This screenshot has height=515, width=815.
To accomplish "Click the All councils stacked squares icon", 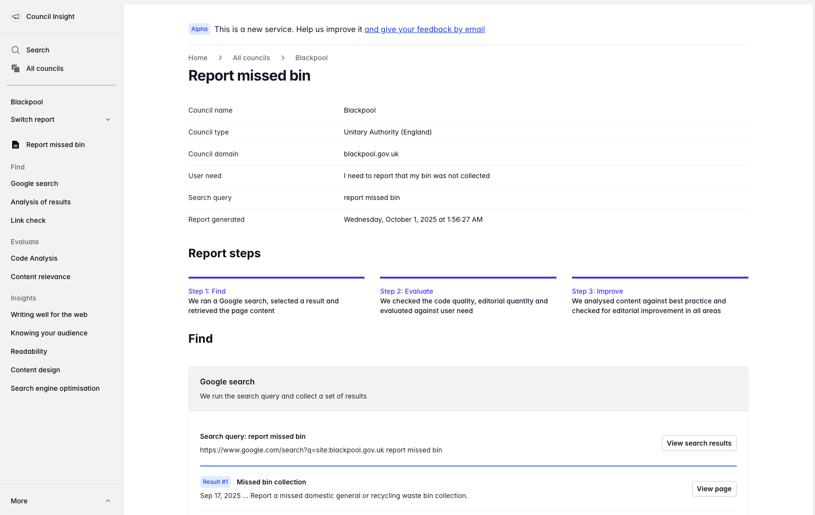I will pyautogui.click(x=16, y=68).
